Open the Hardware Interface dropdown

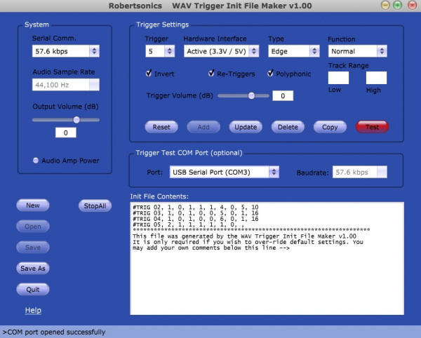coord(221,51)
